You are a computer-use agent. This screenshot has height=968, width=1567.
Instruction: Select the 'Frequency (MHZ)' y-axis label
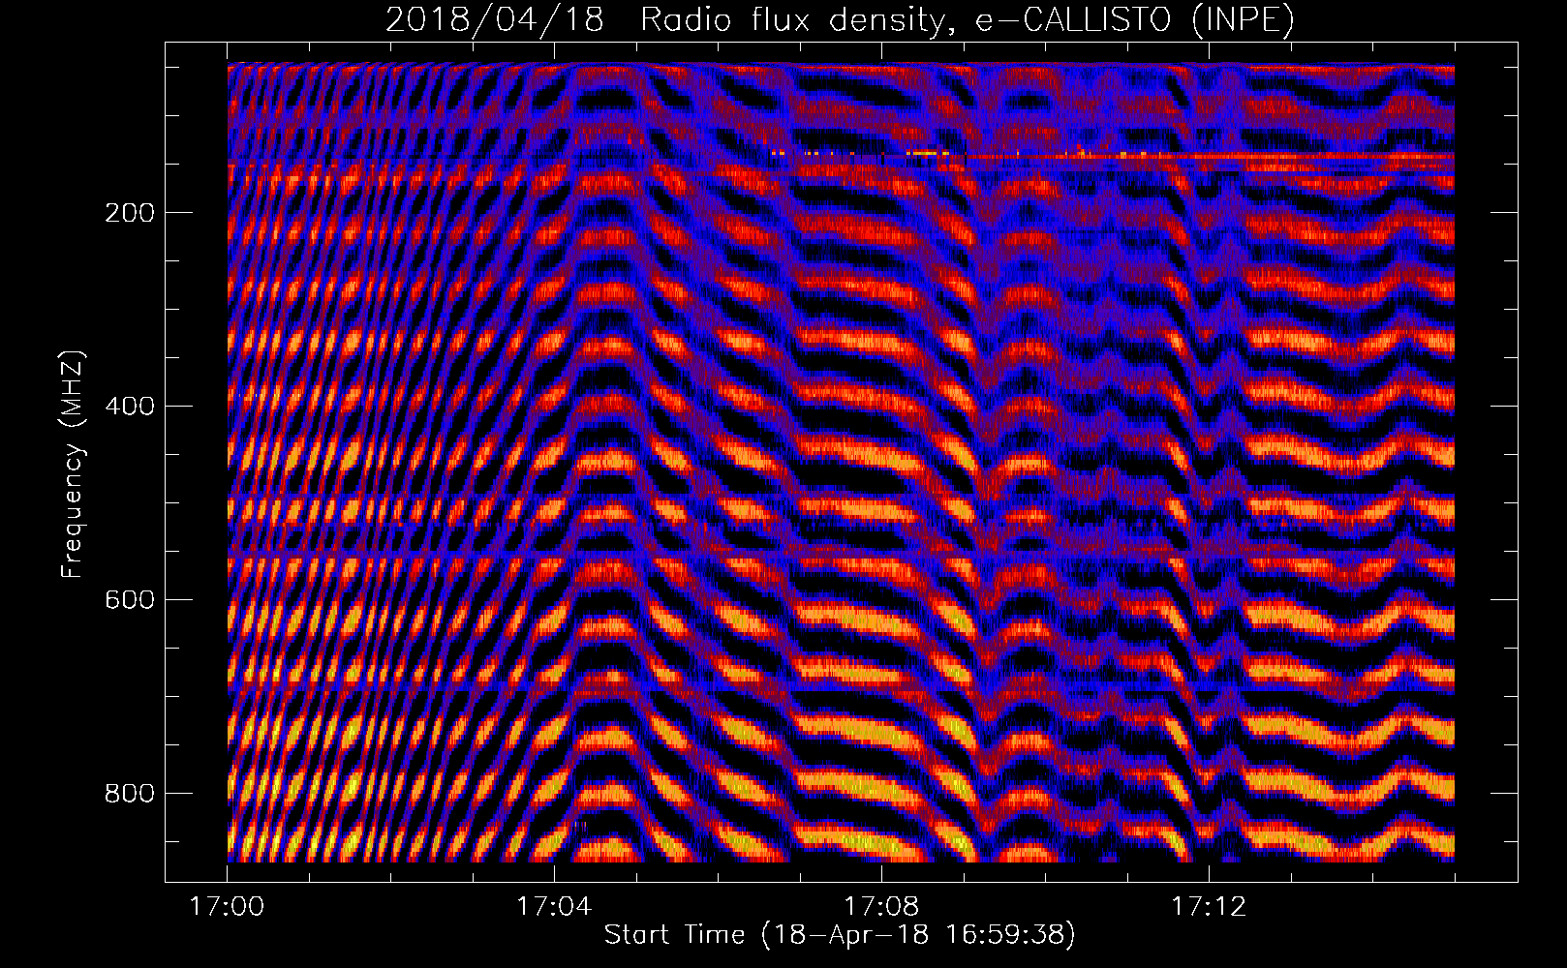[x=73, y=465]
